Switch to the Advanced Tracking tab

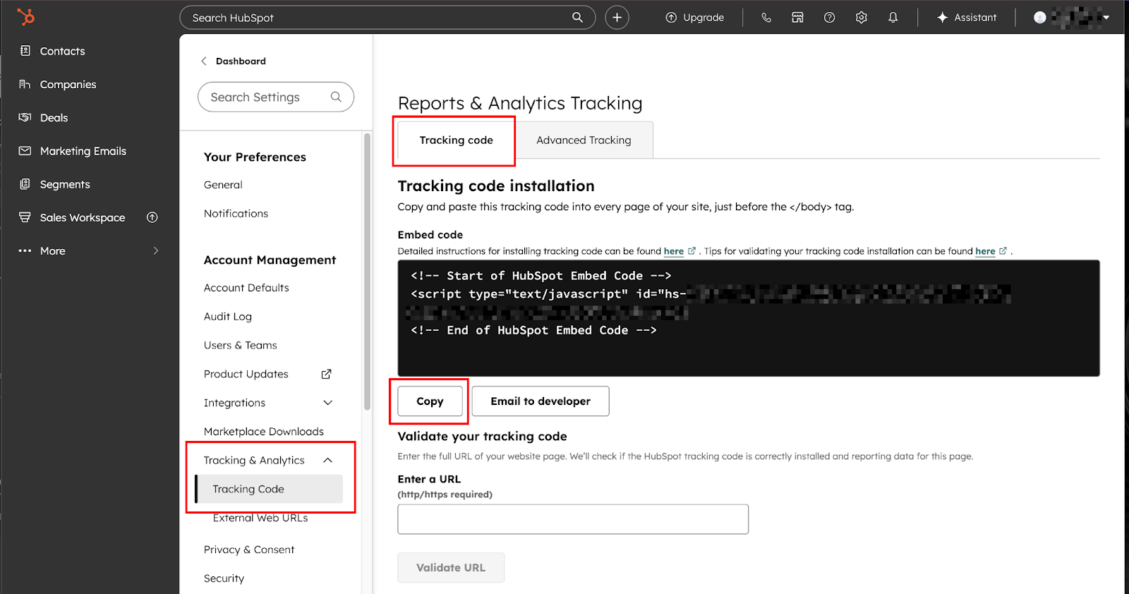[x=584, y=140]
